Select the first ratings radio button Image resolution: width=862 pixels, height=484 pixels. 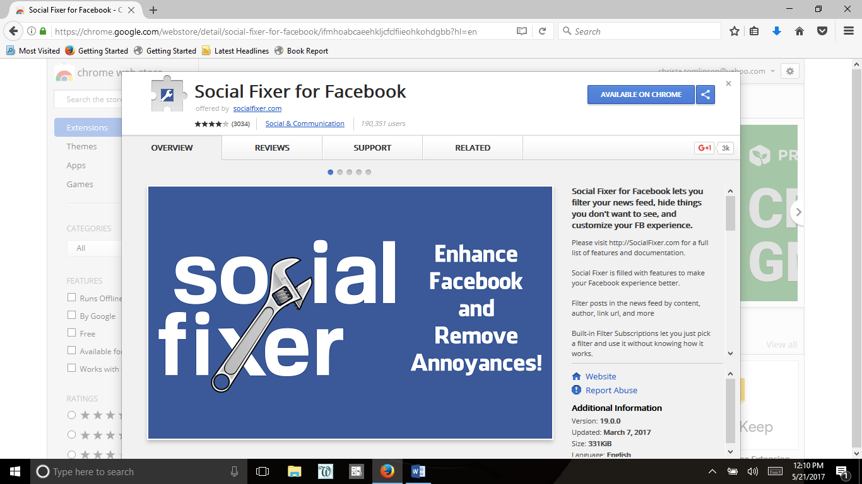pos(71,415)
